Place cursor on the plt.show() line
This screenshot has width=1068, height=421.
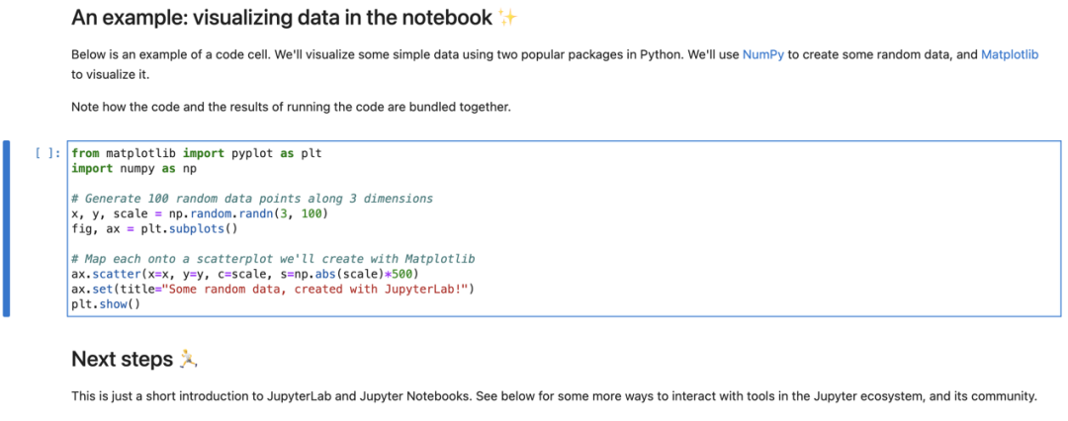coord(106,304)
